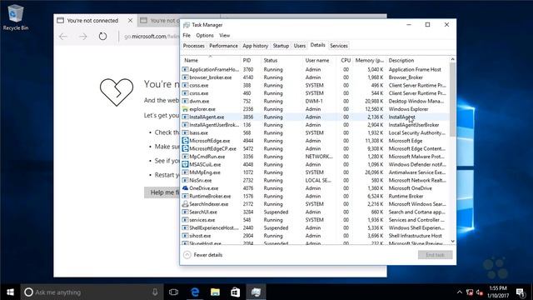Screen dimensions: 533x300
Task: Open the View menu
Action: (x=224, y=35)
